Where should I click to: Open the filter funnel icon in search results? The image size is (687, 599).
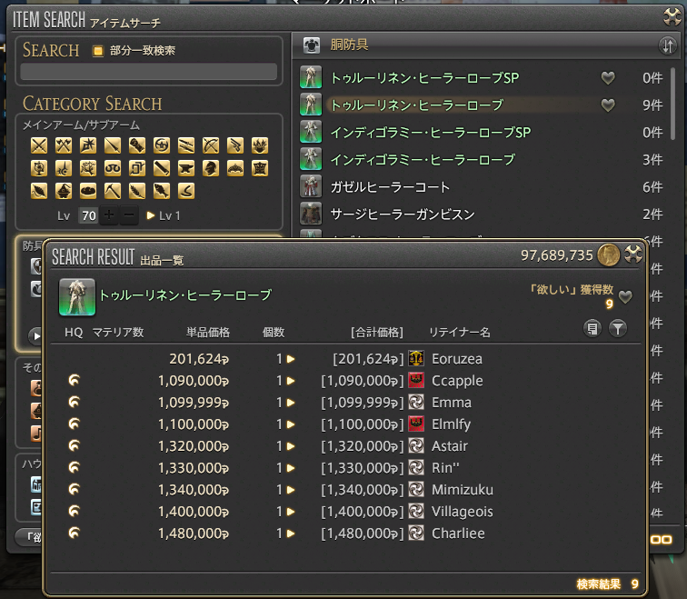point(618,328)
